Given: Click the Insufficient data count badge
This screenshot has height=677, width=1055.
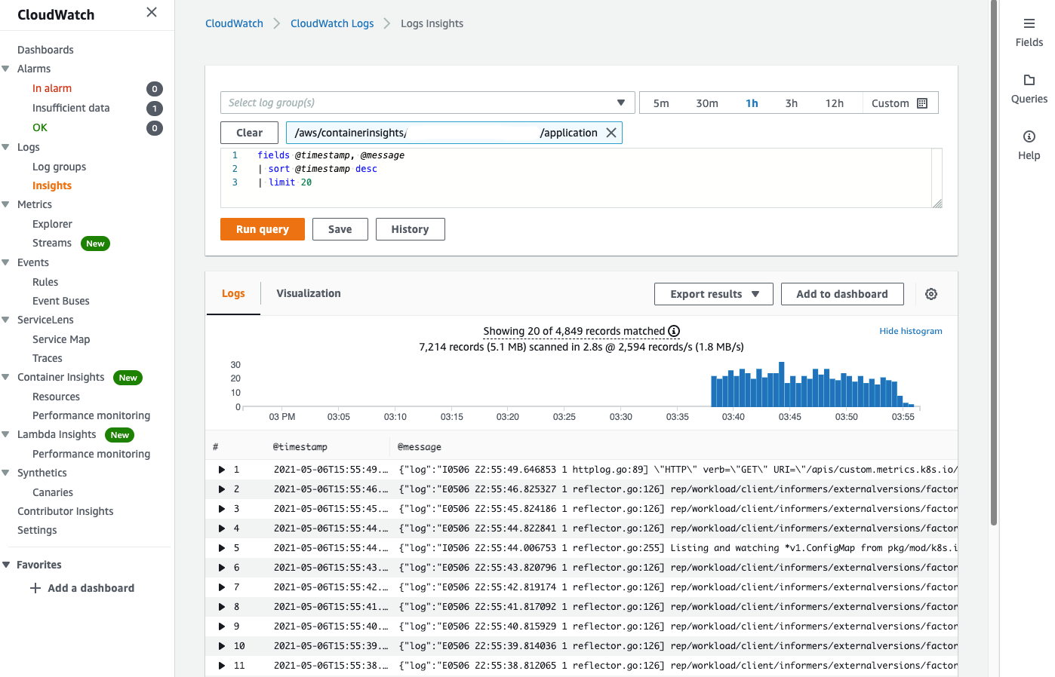Looking at the screenshot, I should pyautogui.click(x=155, y=109).
